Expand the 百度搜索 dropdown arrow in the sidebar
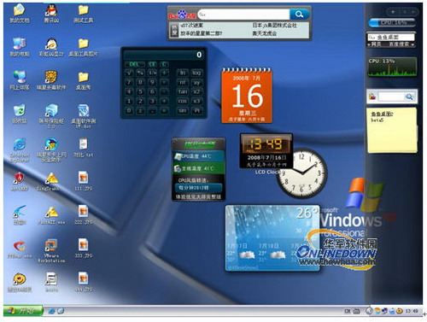Screen dimensions: 427x322 pos(412,44)
